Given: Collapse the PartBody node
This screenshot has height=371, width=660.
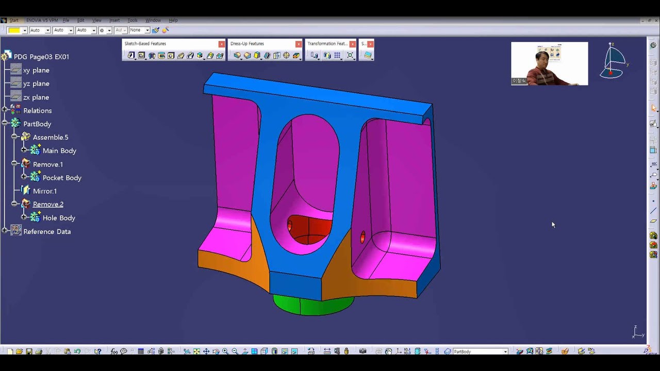Looking at the screenshot, I should (x=5, y=124).
